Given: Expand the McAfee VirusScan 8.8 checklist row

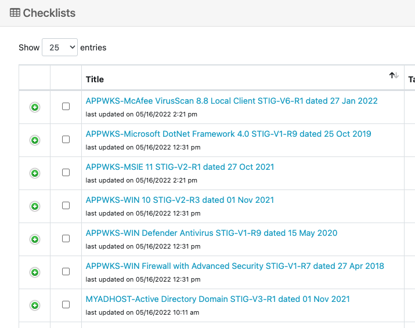Looking at the screenshot, I should pos(35,107).
